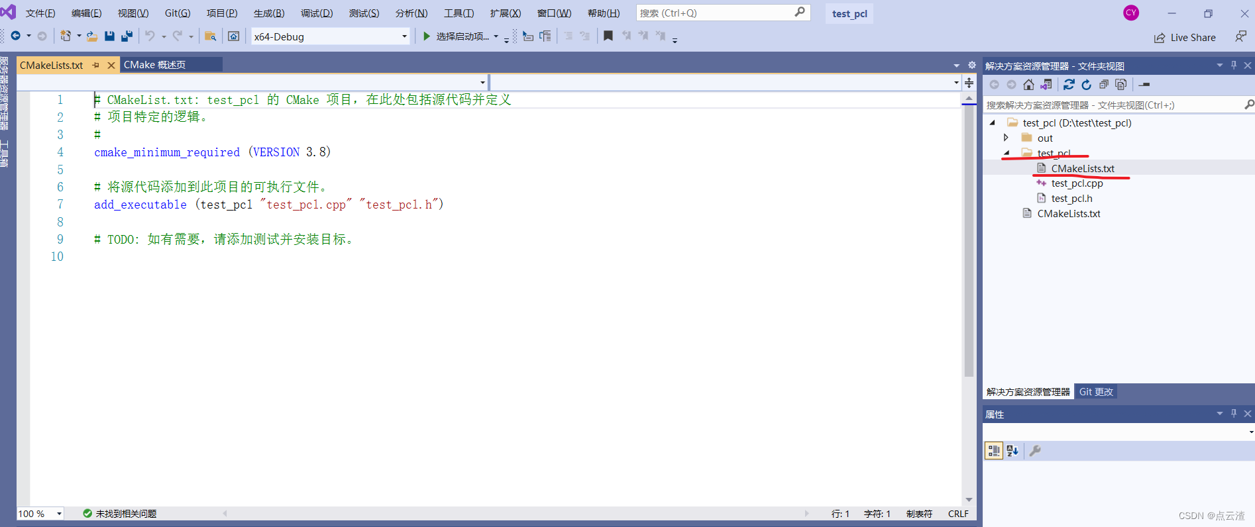Click the home-window icon beside the configuration box
This screenshot has height=527, width=1255.
point(234,36)
